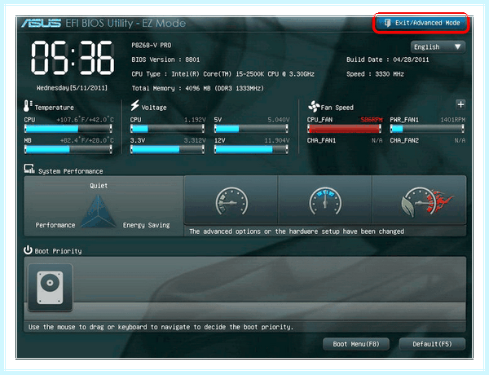The width and height of the screenshot is (489, 375).
Task: Click the CHA_FAN2 N/A entry
Action: tap(428, 141)
